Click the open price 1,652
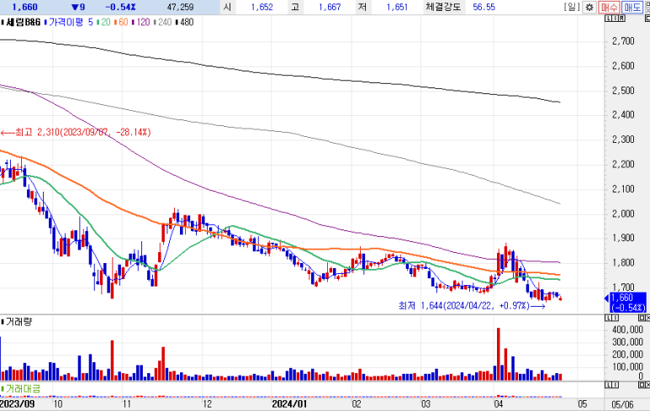This screenshot has height=411, width=650. [262, 7]
